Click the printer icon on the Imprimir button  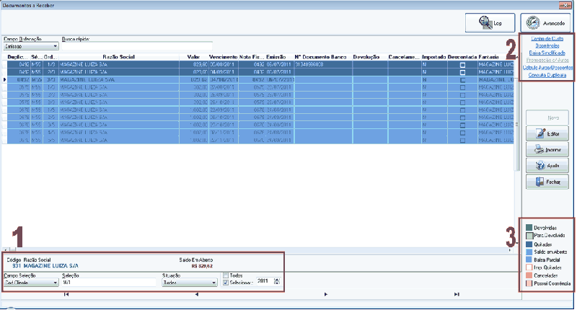click(x=539, y=150)
